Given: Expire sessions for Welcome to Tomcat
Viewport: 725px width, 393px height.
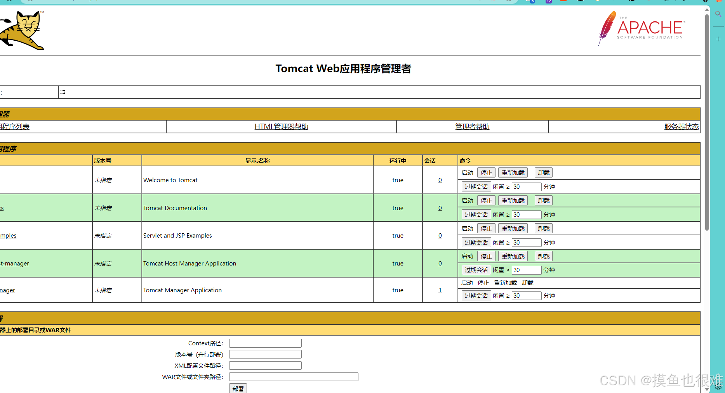Looking at the screenshot, I should point(476,187).
